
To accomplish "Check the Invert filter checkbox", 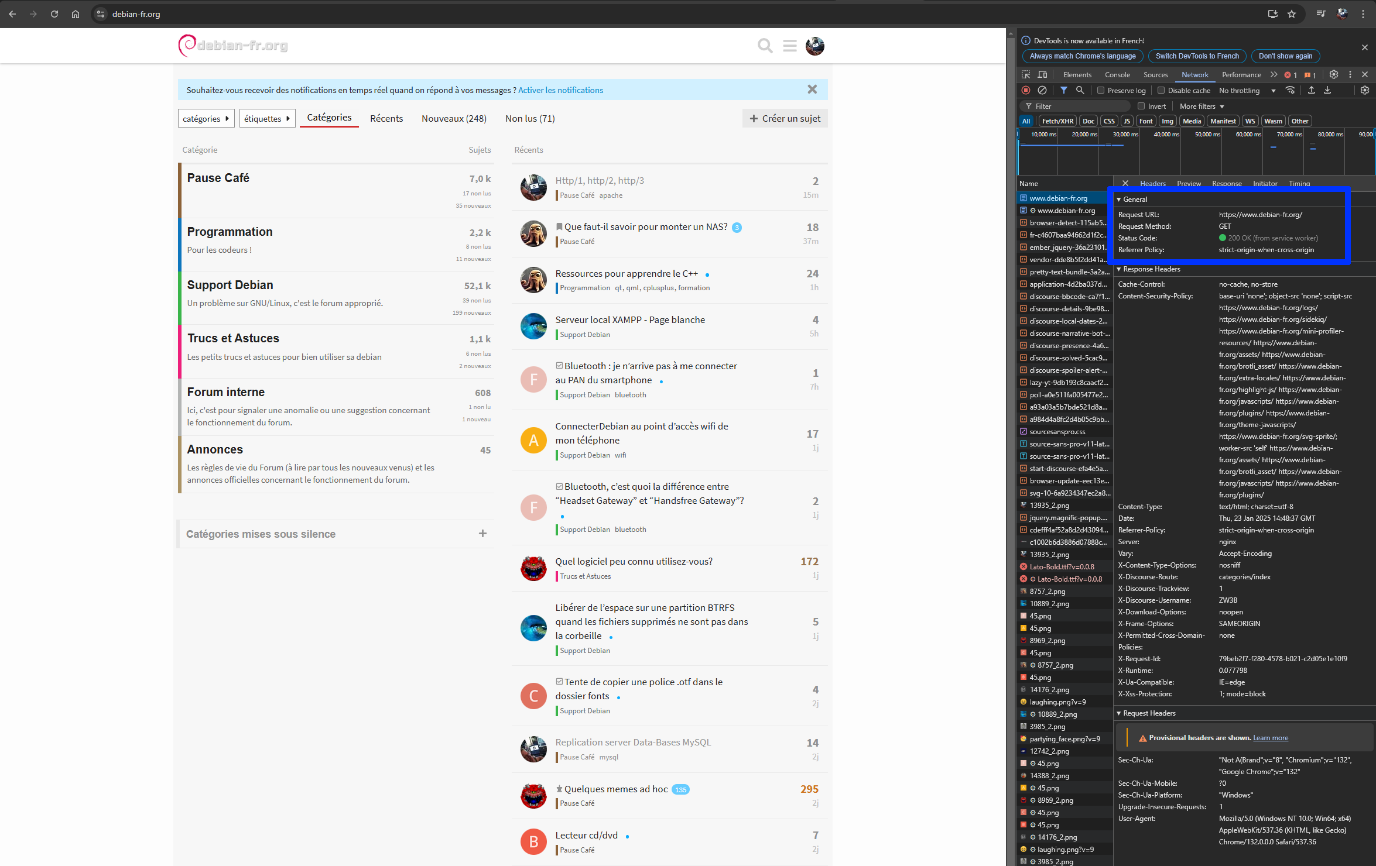I will tap(1141, 106).
